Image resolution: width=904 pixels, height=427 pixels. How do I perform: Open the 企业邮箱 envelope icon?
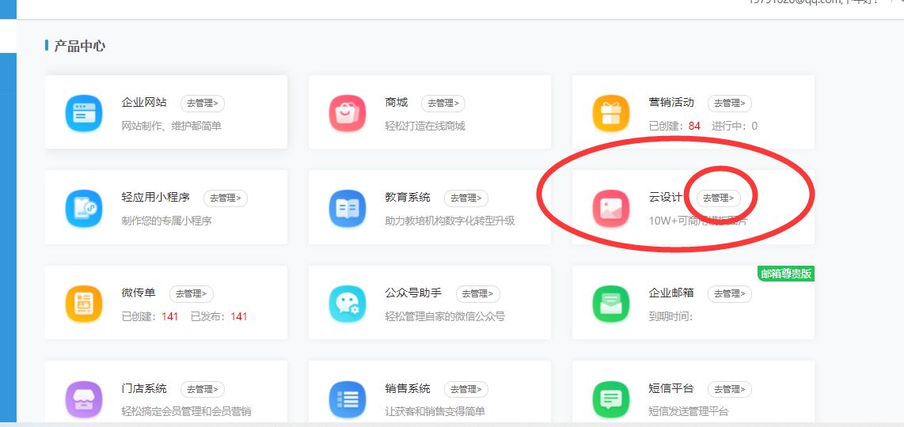click(611, 304)
